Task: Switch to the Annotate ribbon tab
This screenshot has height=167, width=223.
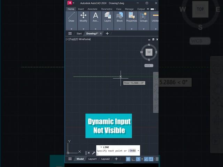Action: point(92,9)
